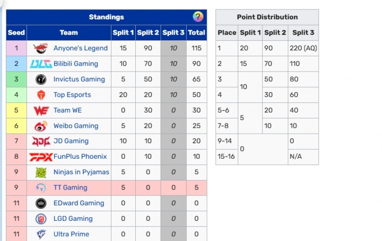
Task: Click the EDward Gaming logo icon
Action: (41, 203)
